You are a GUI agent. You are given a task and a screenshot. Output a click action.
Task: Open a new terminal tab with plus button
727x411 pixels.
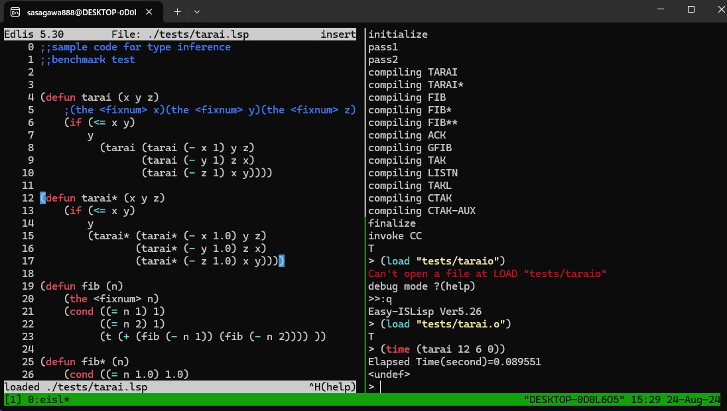pyautogui.click(x=177, y=12)
